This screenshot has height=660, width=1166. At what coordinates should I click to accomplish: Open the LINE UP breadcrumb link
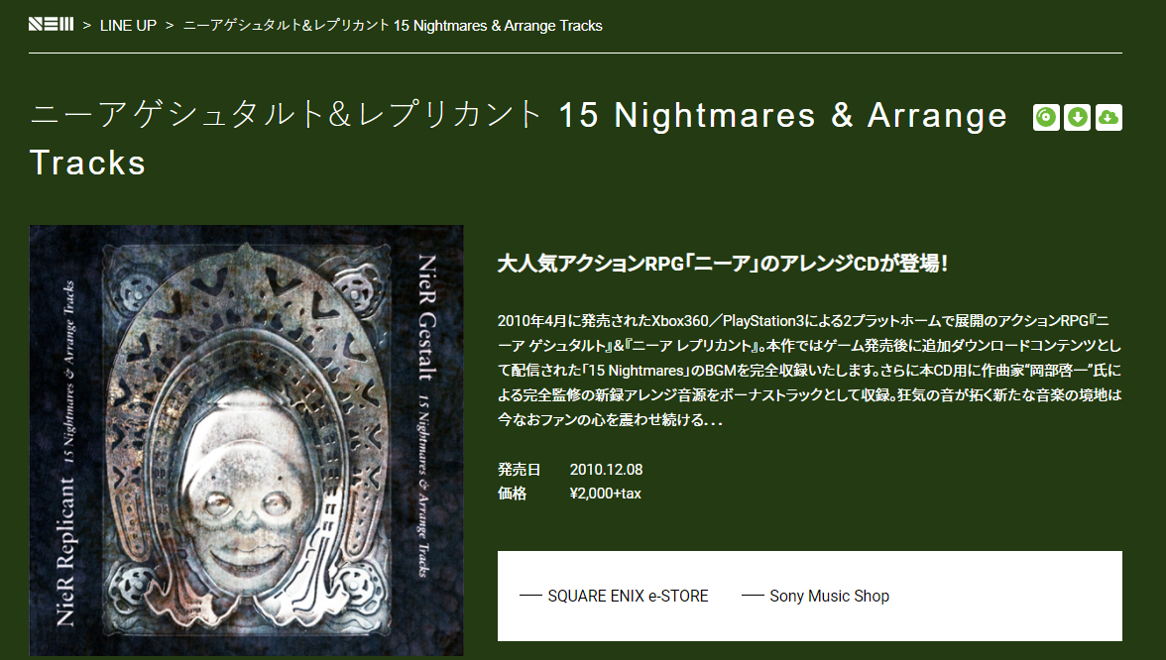128,26
